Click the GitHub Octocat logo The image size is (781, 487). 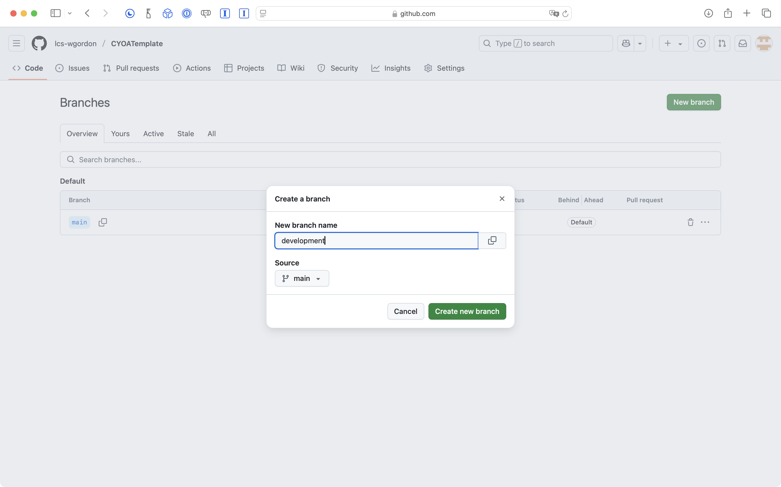pos(39,44)
